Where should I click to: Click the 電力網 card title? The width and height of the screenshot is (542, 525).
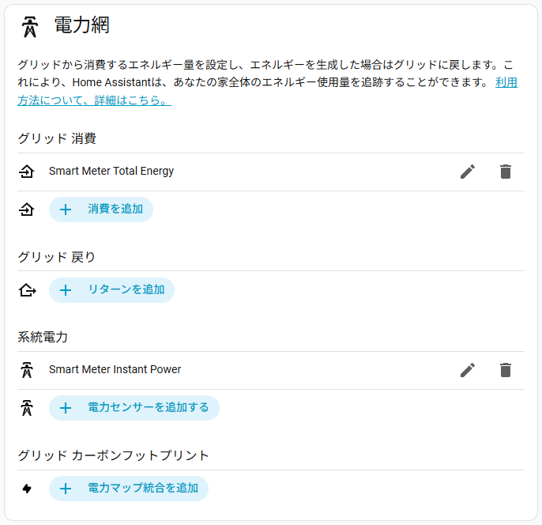pos(81,25)
